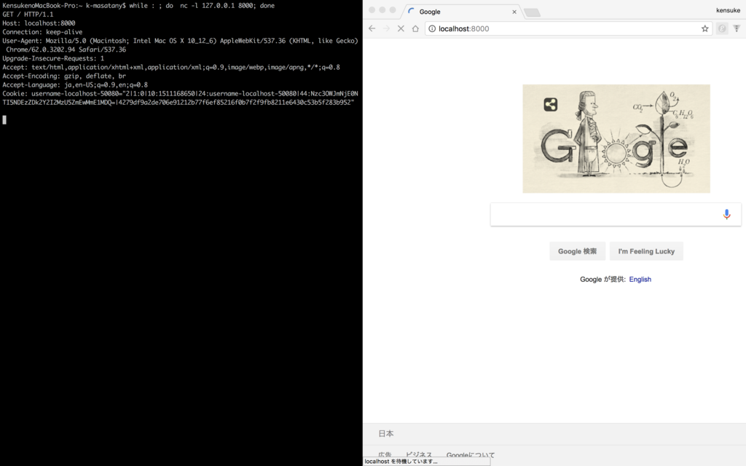
Task: Open the ビジネス footer link
Action: [419, 455]
